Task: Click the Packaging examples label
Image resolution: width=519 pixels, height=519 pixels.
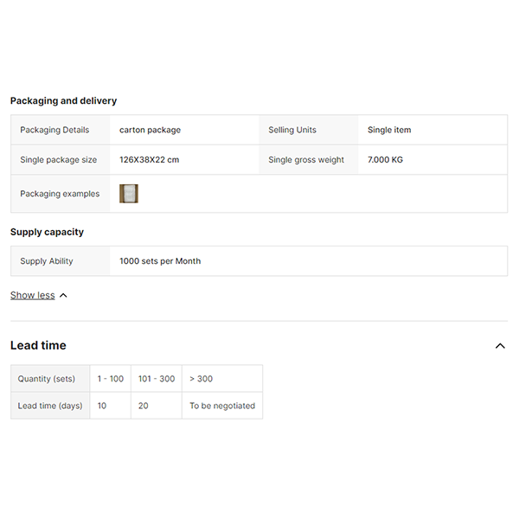Action: [60, 194]
